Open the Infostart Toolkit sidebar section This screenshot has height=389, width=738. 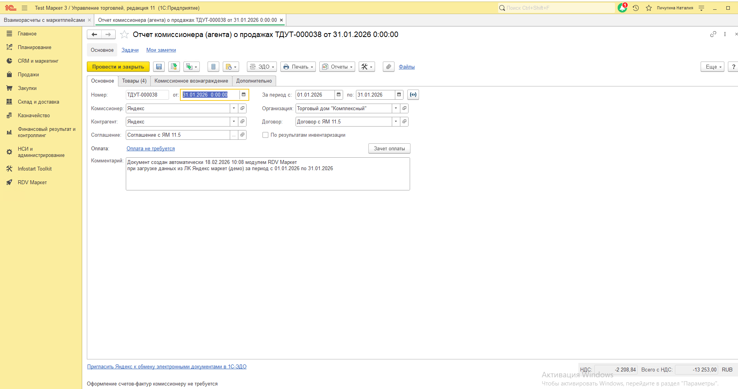pos(35,169)
